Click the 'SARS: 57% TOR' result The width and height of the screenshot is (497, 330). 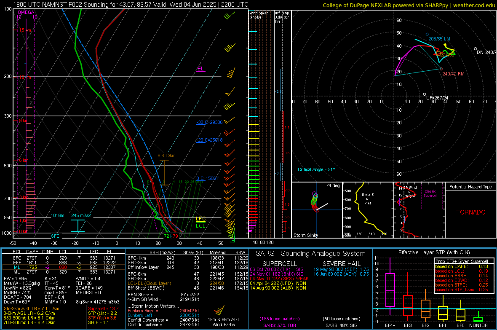(279, 325)
